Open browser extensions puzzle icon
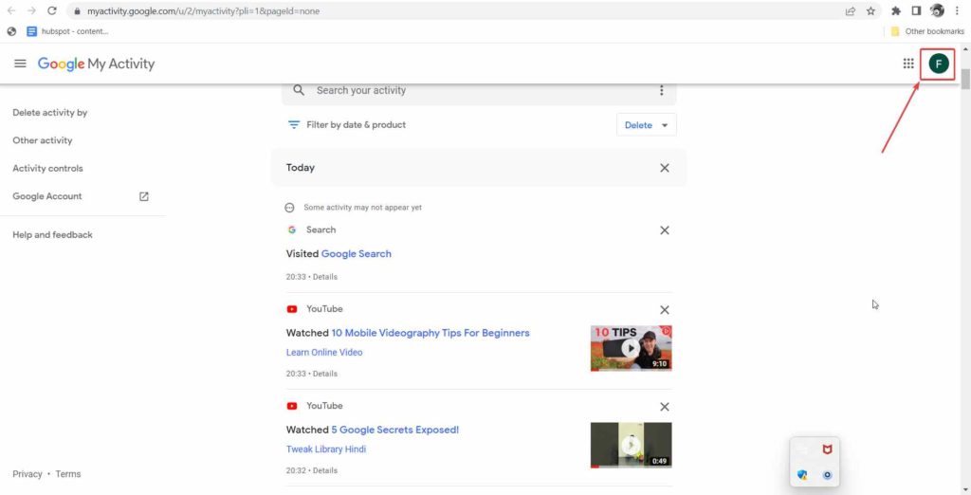 coord(896,10)
